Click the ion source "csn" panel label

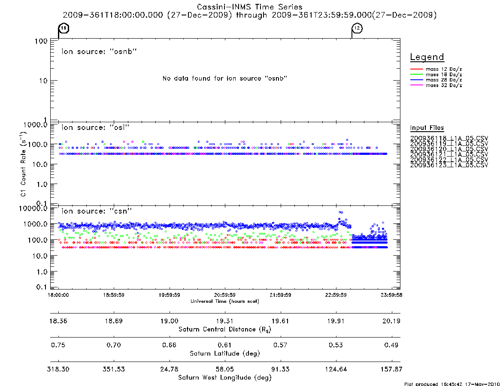point(97,211)
